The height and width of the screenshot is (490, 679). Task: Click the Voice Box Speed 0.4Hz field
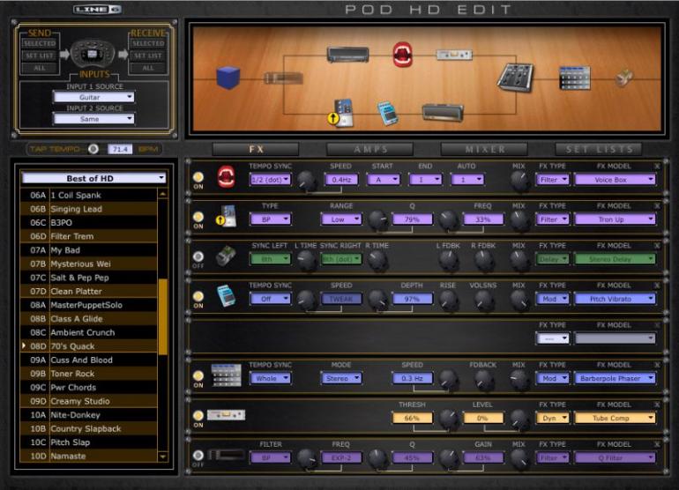[341, 180]
